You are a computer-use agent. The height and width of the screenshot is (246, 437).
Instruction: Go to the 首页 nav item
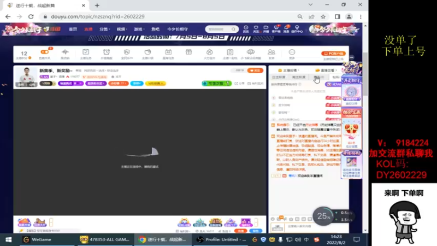pos(73,29)
